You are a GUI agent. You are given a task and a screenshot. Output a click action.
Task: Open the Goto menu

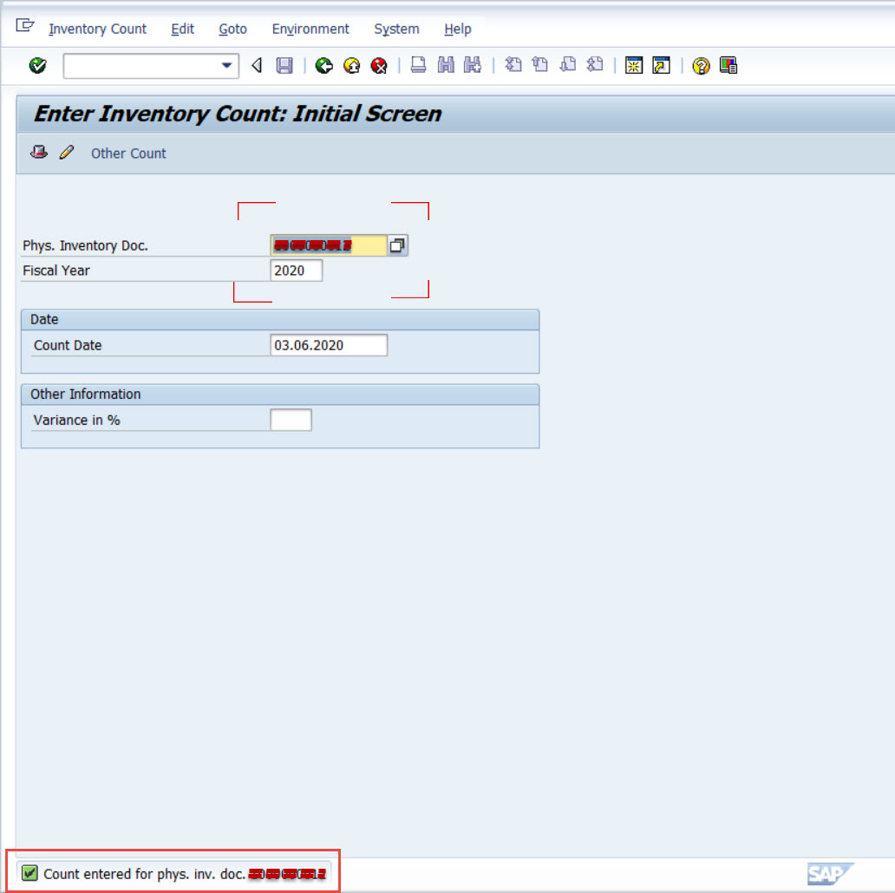point(232,29)
